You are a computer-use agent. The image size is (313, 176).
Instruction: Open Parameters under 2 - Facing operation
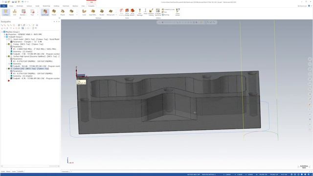(18, 46)
